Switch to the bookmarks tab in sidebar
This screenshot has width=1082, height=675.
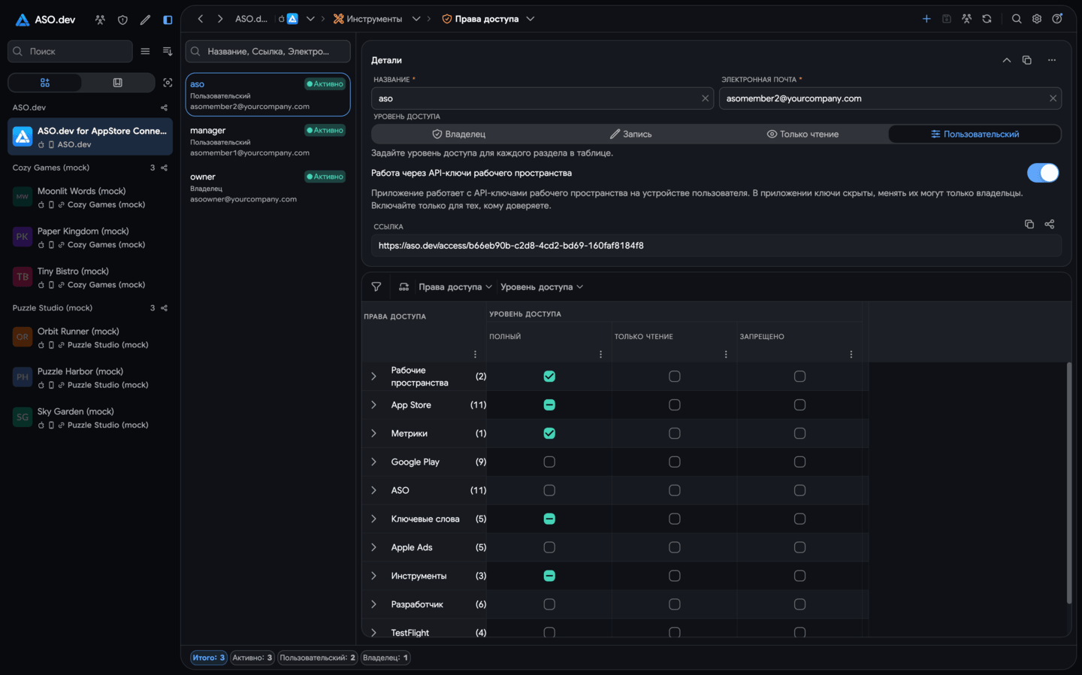click(118, 83)
